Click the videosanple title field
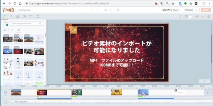Image resolution: width=213 pixels, height=106 pixels. pos(24,10)
